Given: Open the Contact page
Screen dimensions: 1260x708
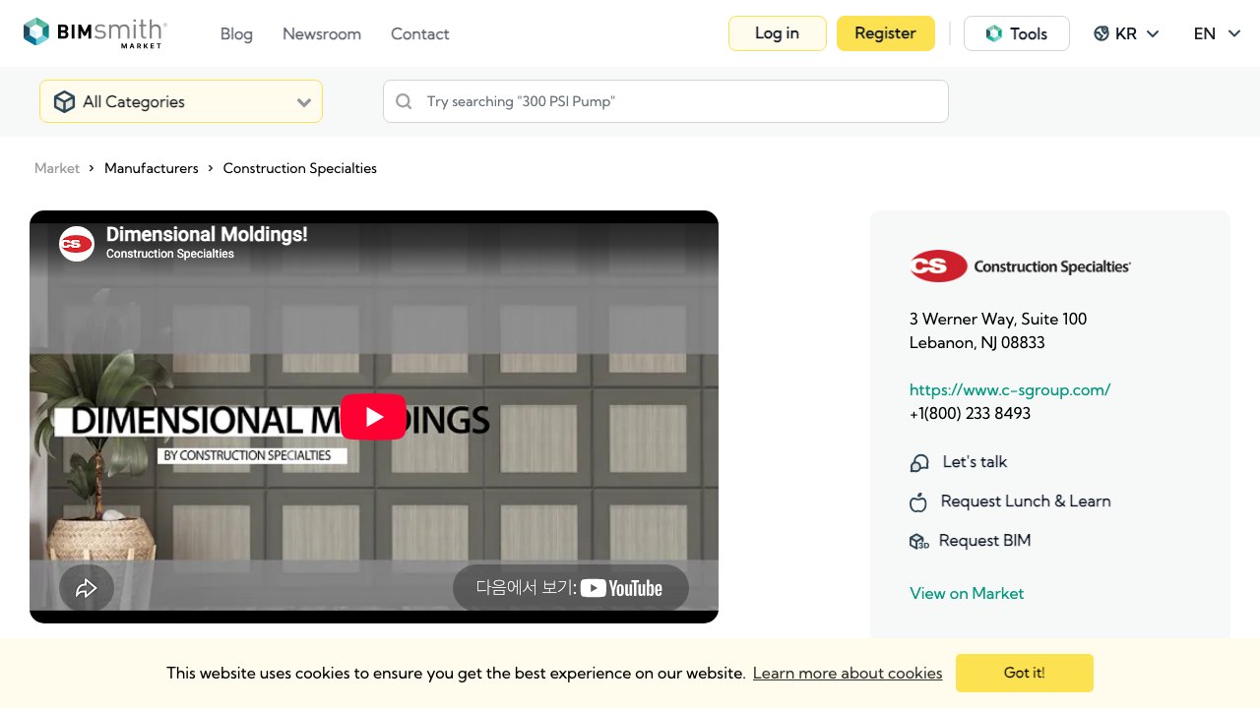Looking at the screenshot, I should click(x=420, y=33).
